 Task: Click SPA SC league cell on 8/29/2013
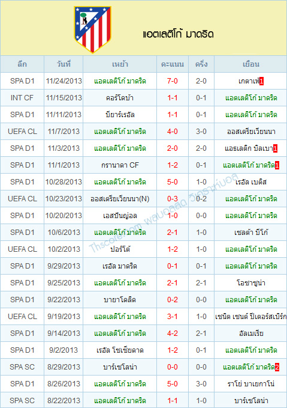pyautogui.click(x=22, y=367)
